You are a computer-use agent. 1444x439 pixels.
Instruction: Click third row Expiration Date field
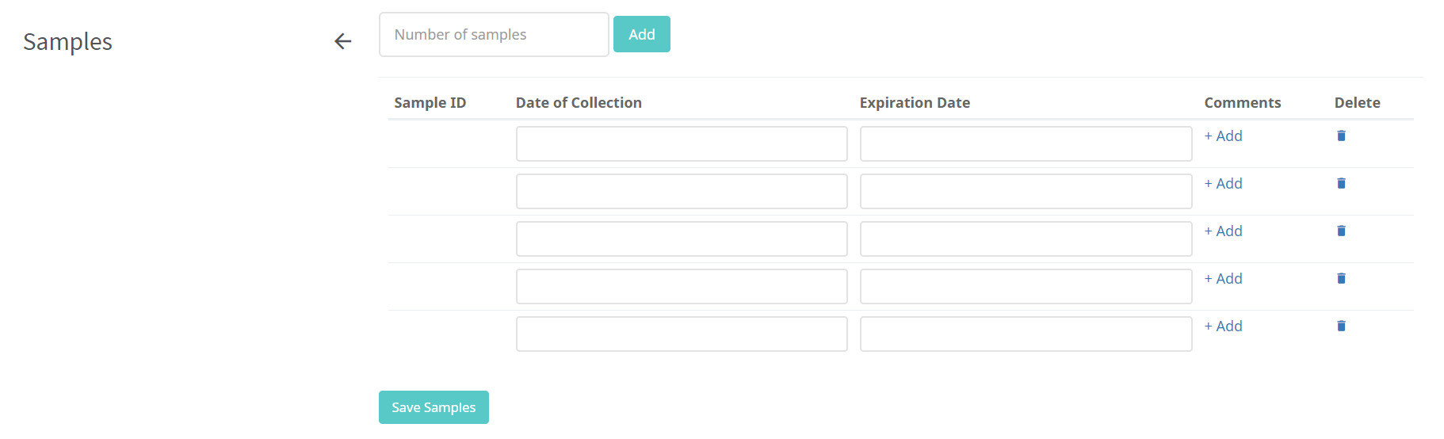pyautogui.click(x=1026, y=239)
